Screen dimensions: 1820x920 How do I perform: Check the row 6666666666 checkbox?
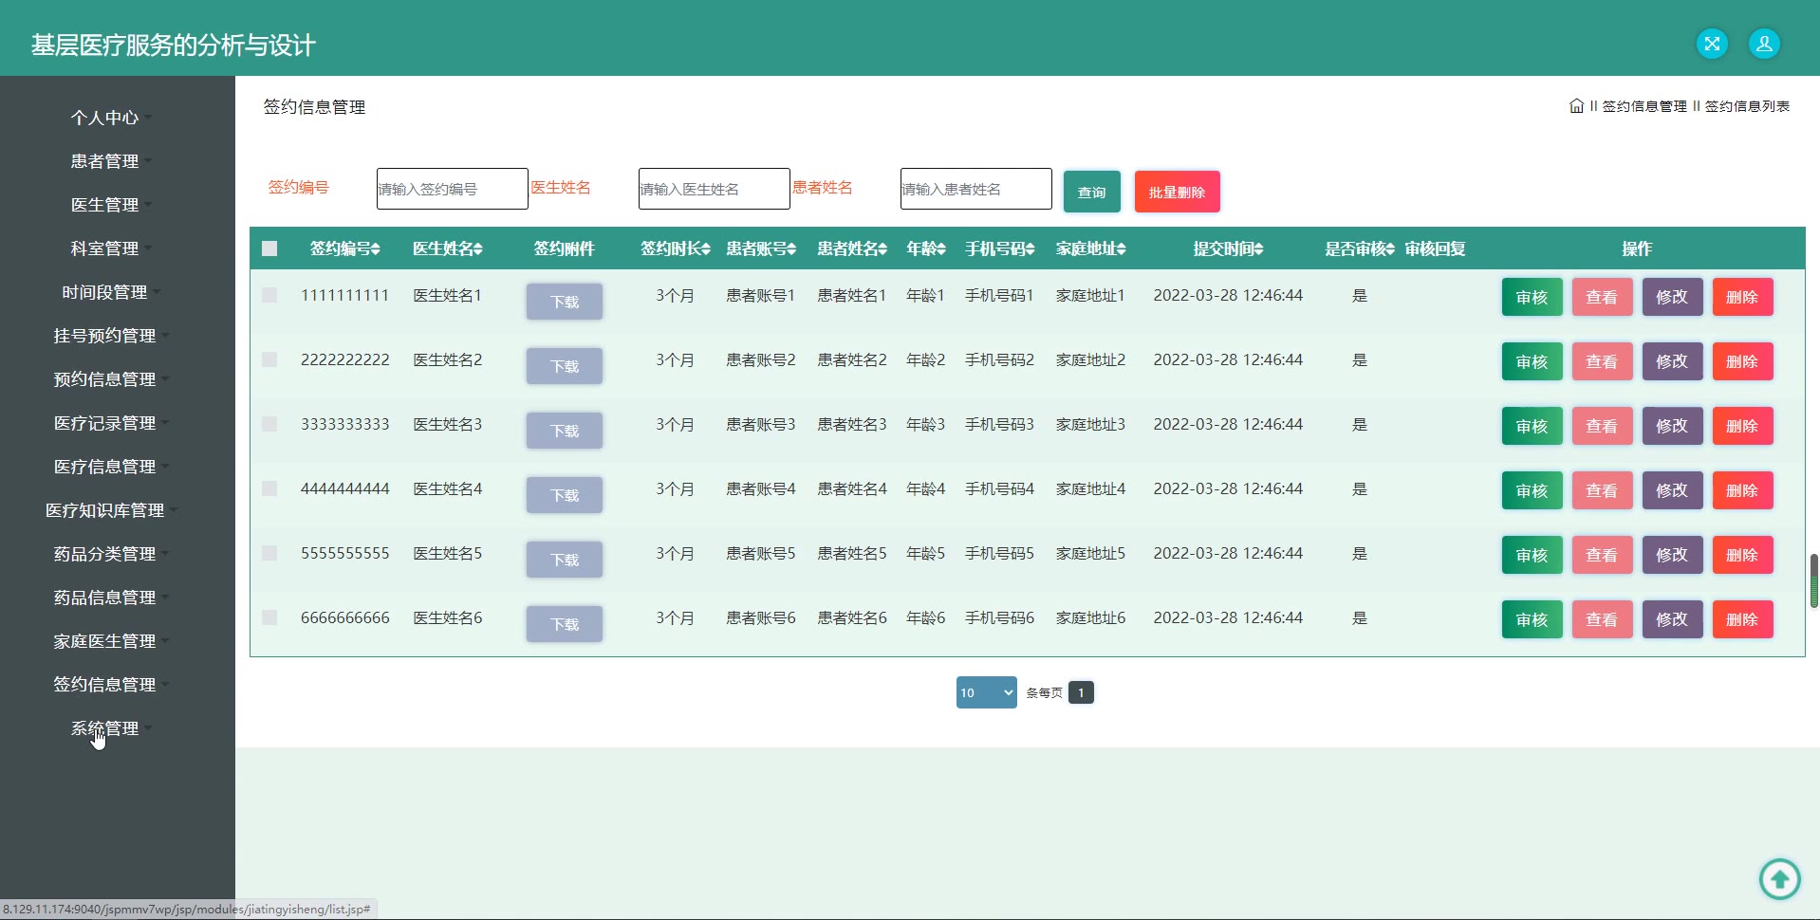click(269, 617)
